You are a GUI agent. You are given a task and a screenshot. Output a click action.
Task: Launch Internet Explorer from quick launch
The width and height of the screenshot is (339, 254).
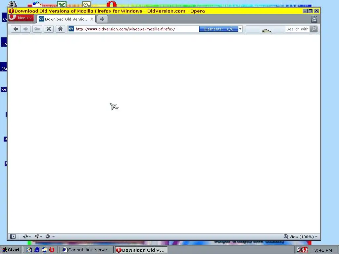tap(37, 250)
